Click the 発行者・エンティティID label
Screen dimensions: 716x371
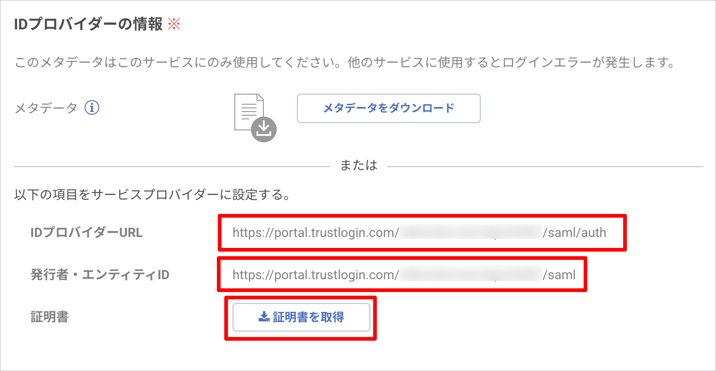100,275
